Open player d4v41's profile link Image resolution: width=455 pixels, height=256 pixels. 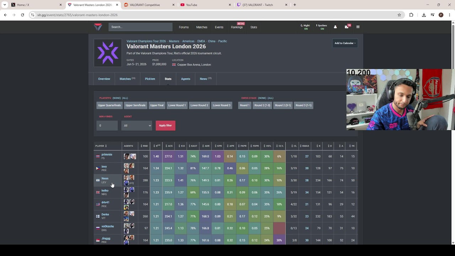(105, 202)
